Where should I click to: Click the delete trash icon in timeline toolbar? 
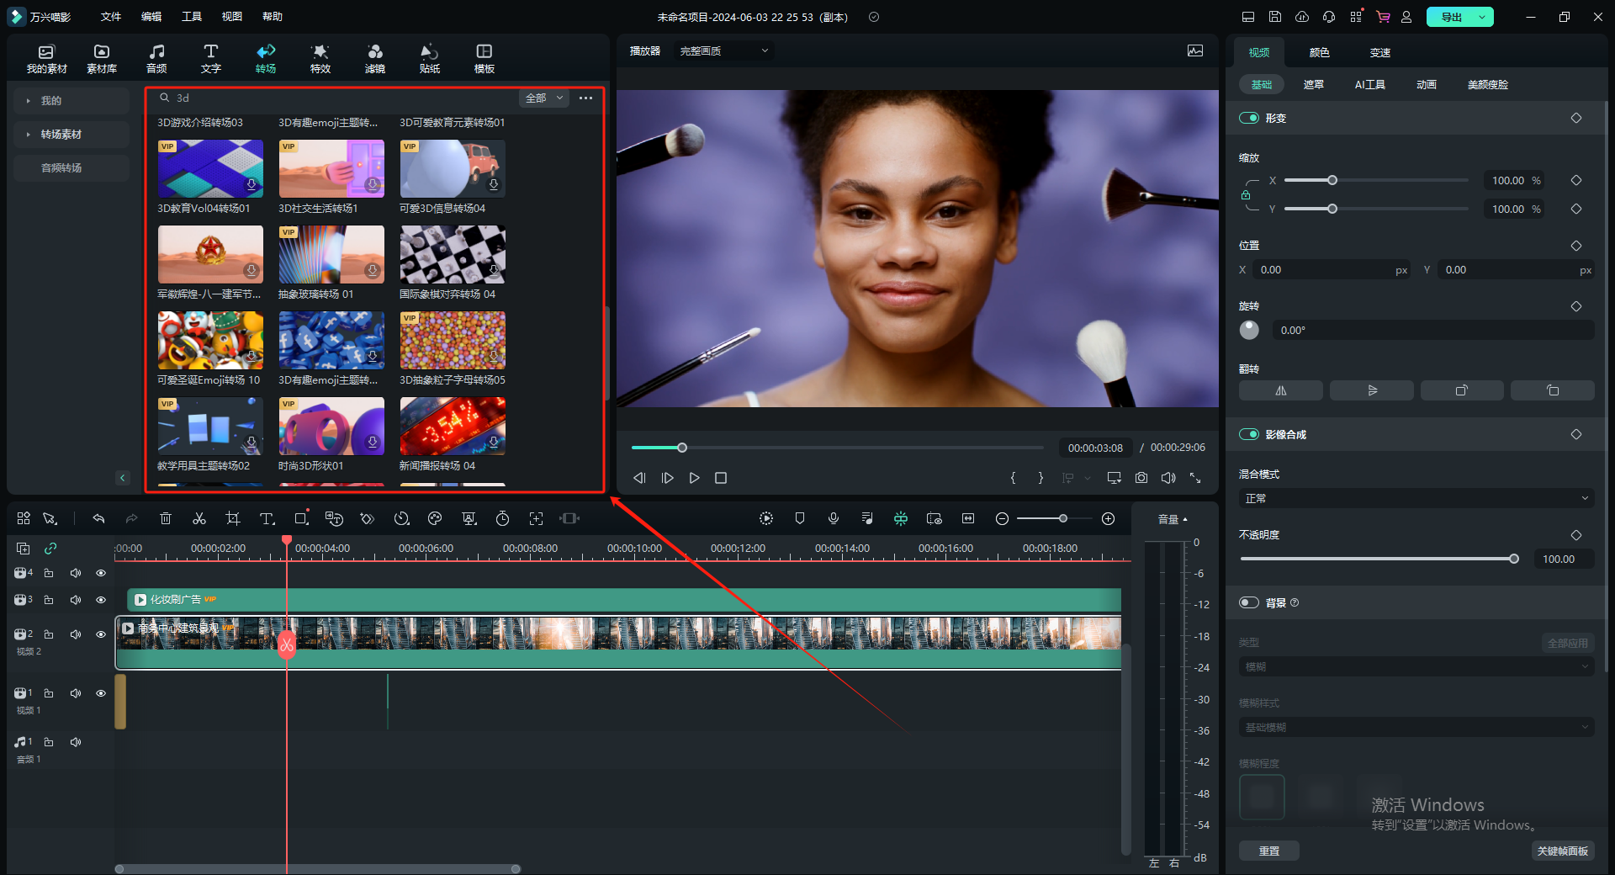pos(166,519)
